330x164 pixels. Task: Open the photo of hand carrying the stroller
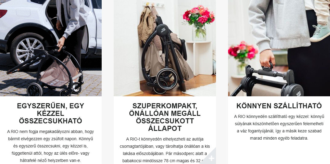click(279, 48)
